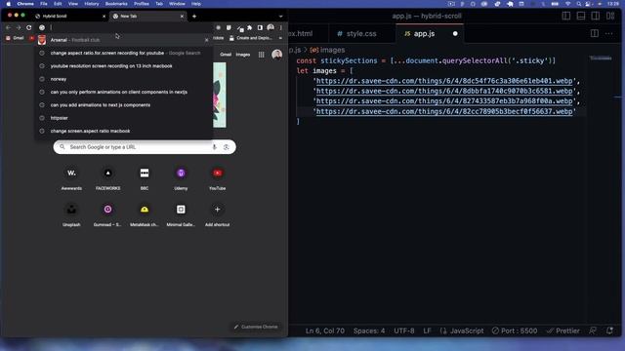Click the Prettier status bar item
The image size is (625, 351).
(x=563, y=331)
